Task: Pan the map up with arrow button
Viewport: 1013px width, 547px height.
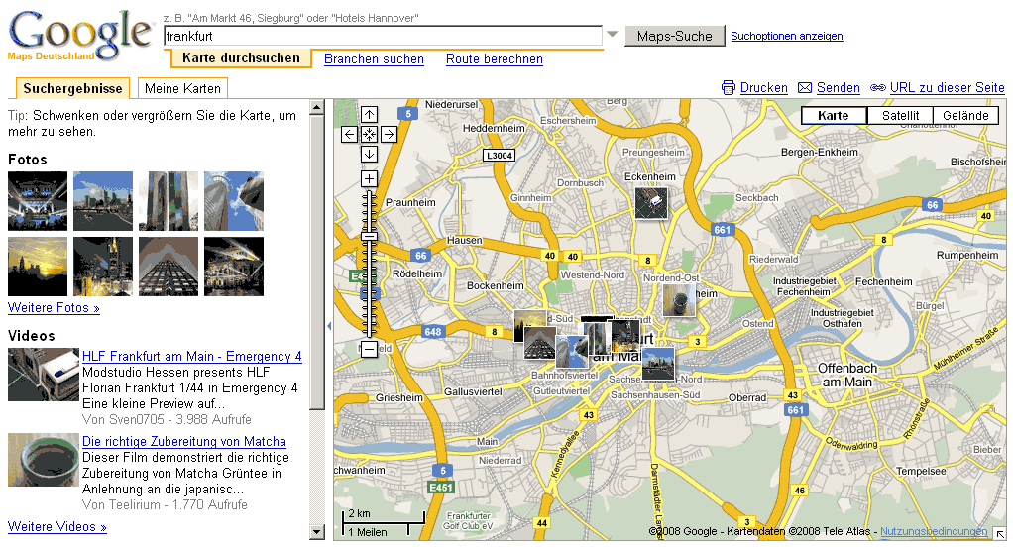Action: 369,115
